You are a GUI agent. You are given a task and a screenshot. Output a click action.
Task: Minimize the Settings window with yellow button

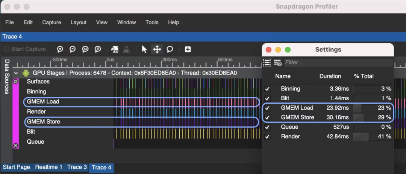(x=278, y=50)
